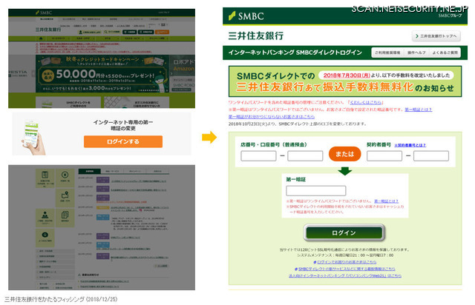Viewport: 475px width, 305px height.
Task: Open ログインでお困りのお客さまはこちら link
Action: pyautogui.click(x=345, y=262)
